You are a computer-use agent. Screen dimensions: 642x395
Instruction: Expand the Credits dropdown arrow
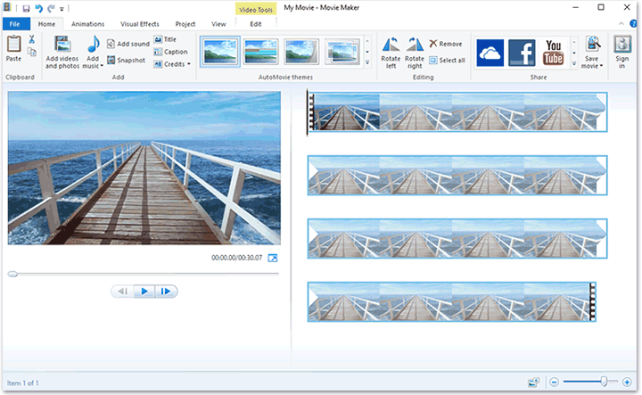[x=189, y=64]
